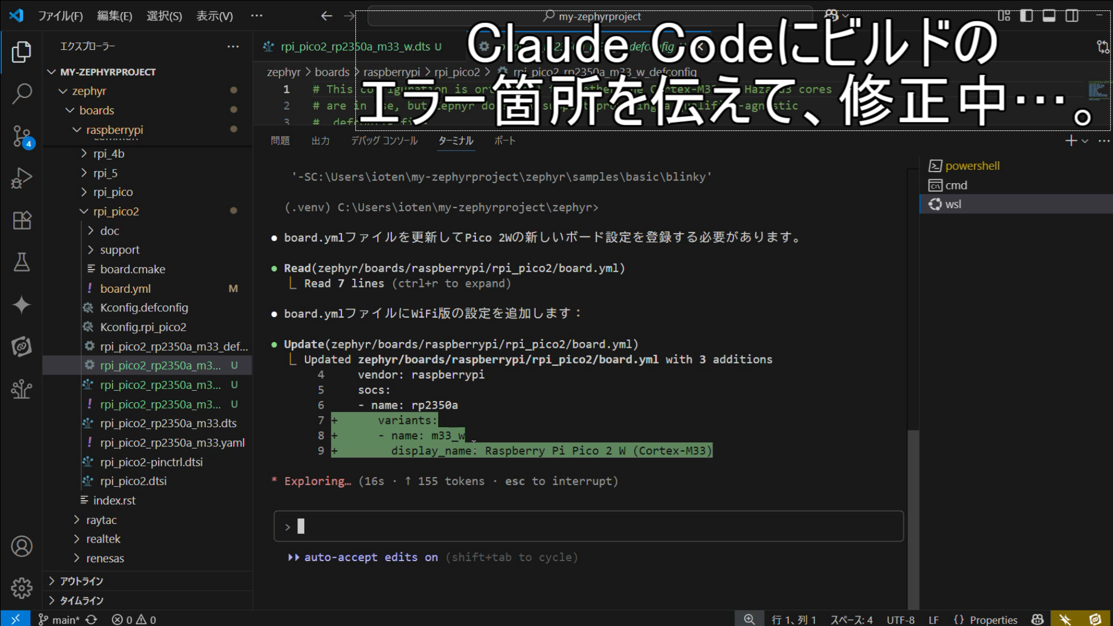The image size is (1113, 626).
Task: Open the 表示(V) menu
Action: tap(214, 16)
